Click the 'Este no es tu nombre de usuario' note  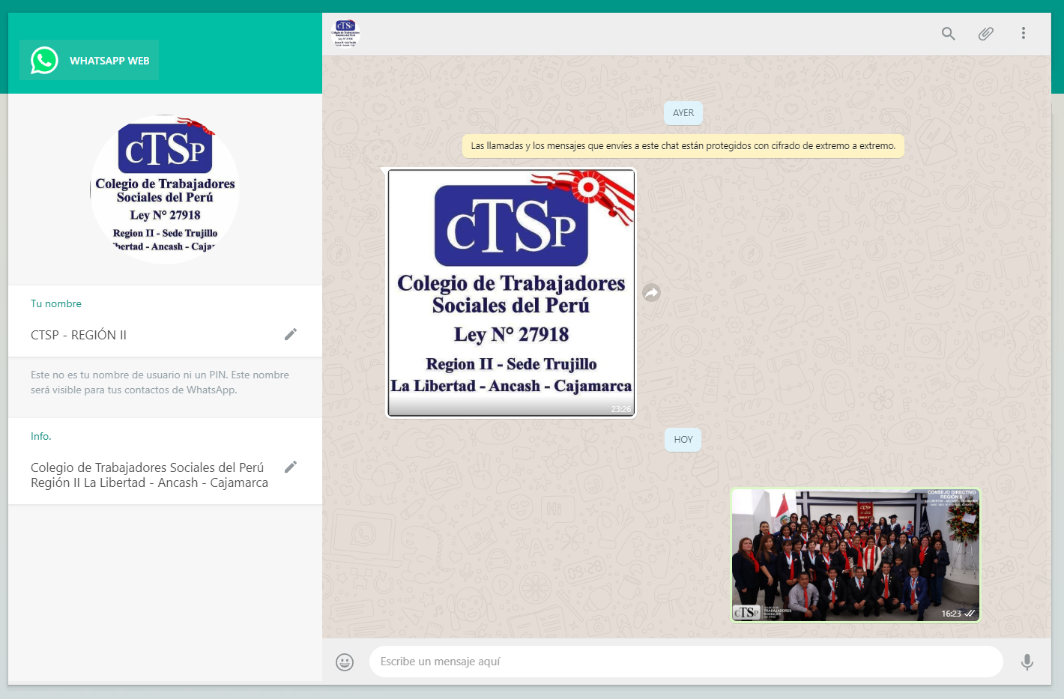click(x=160, y=382)
